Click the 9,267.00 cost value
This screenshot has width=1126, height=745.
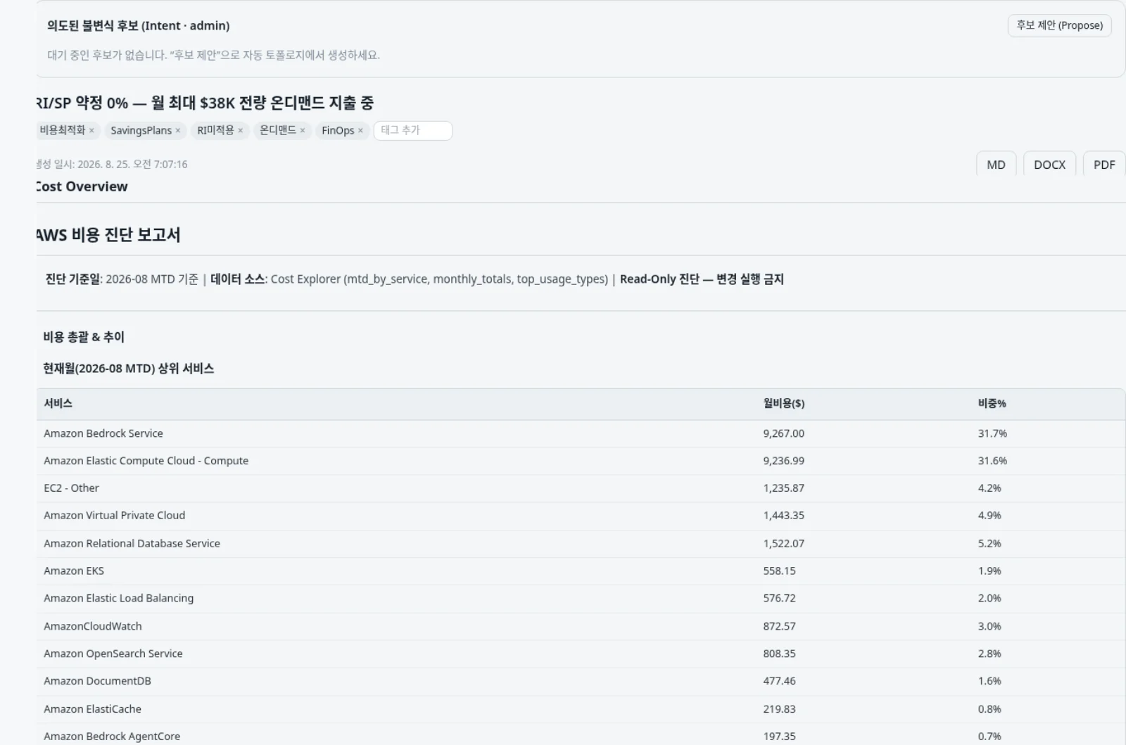pos(783,433)
